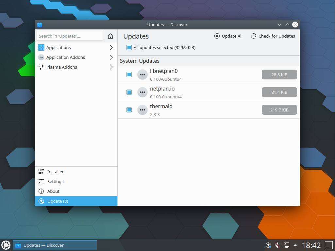Click the libnetplan0 package name
The image size is (335, 251).
164,71
